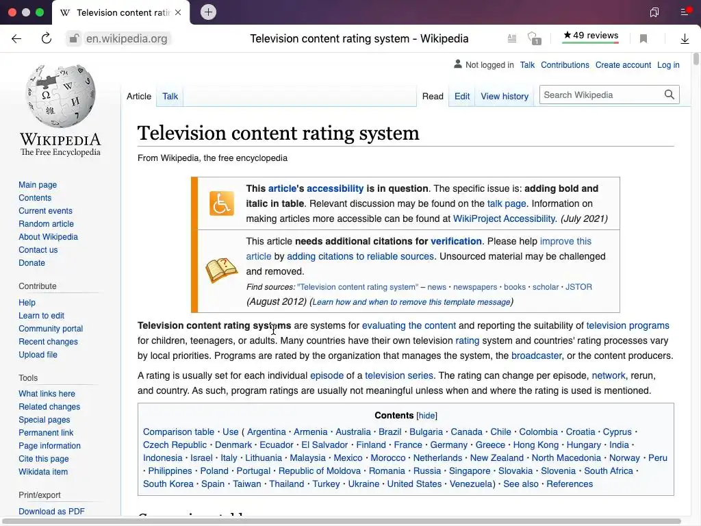
Task: Open Learn how and when to remove link
Action: 411,302
